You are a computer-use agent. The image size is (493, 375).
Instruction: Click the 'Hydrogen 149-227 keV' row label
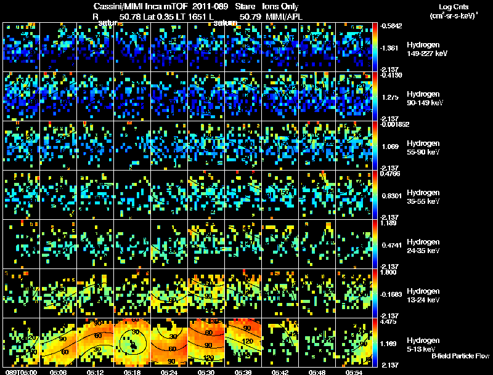[426, 49]
